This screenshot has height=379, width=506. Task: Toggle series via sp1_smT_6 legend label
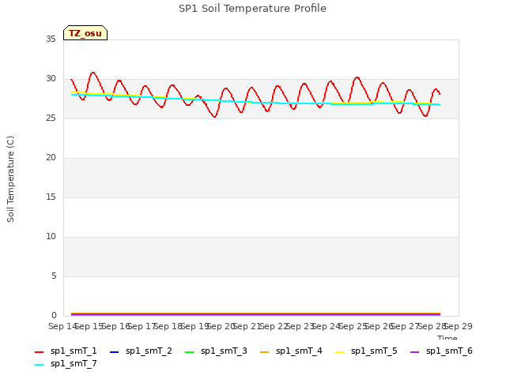(x=449, y=351)
